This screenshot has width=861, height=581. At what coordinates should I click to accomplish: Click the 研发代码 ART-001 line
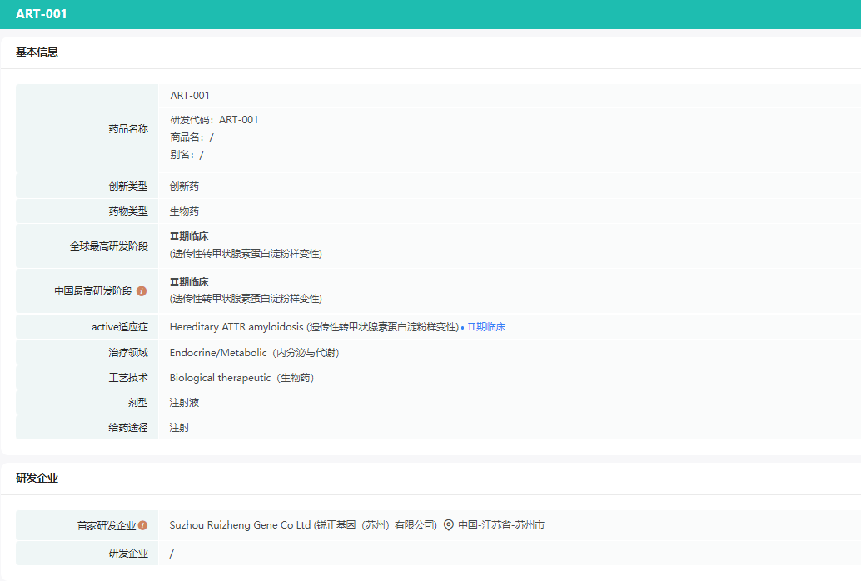(214, 120)
